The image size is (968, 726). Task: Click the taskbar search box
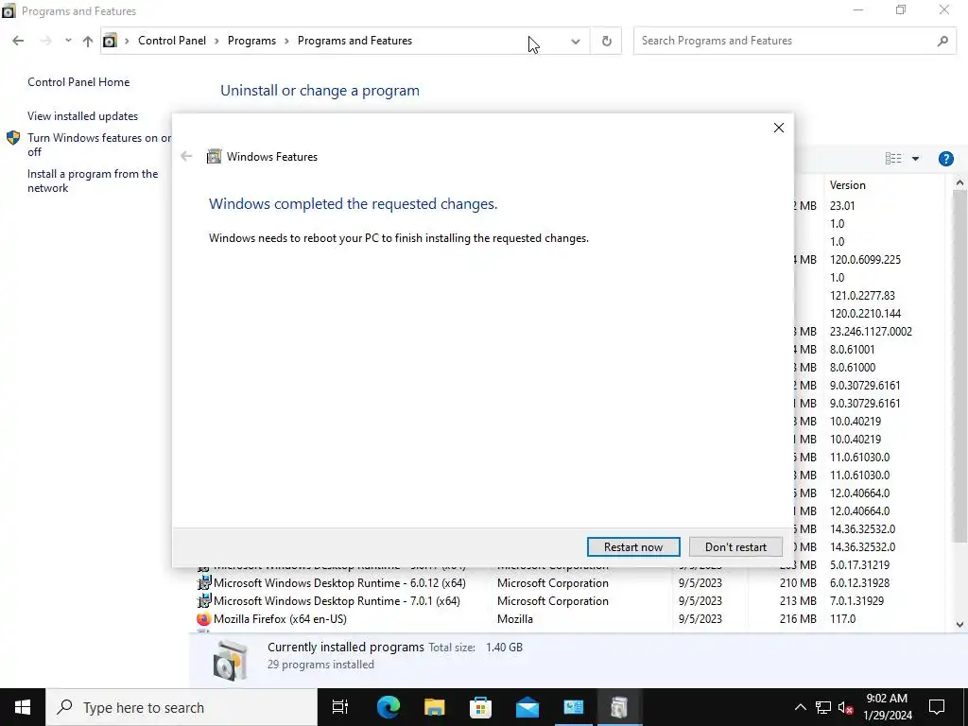tap(181, 707)
